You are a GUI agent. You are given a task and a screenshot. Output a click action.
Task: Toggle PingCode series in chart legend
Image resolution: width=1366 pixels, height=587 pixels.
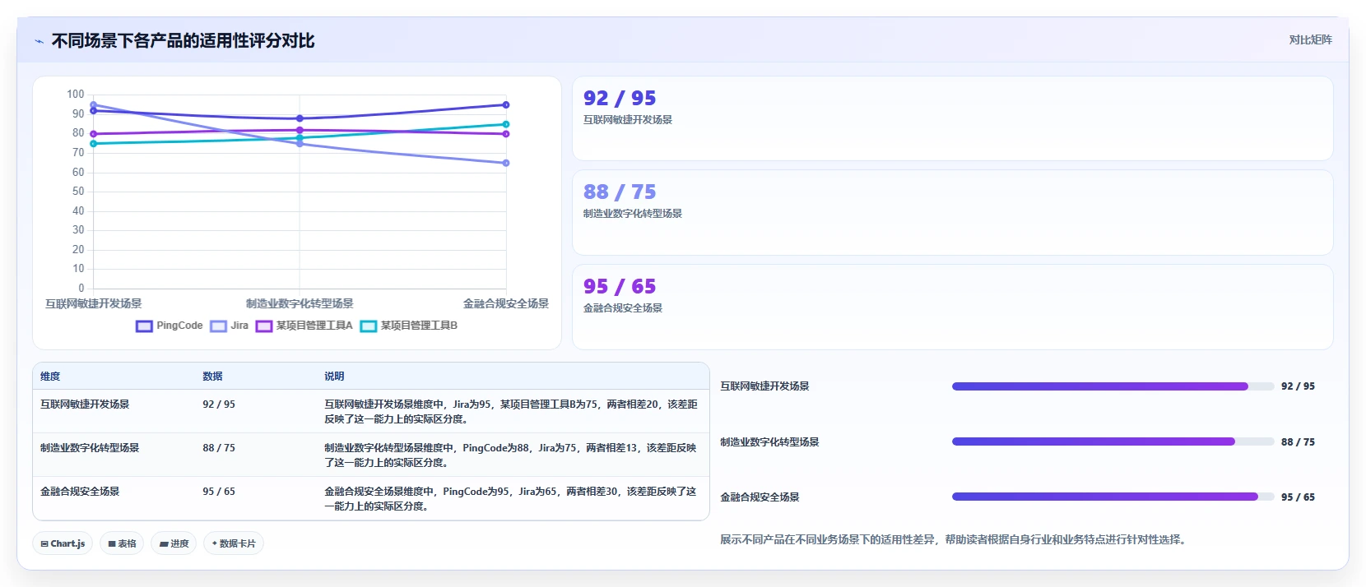pyautogui.click(x=170, y=326)
